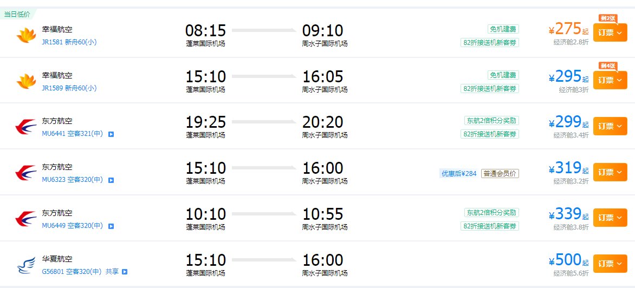Click the China Eastern logo for MU6323
The width and height of the screenshot is (635, 288).
point(25,173)
